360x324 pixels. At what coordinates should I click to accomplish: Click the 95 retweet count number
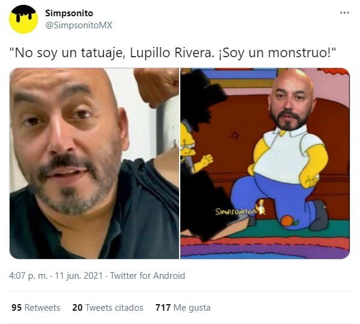pos(16,308)
